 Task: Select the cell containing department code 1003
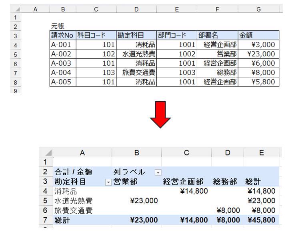pyautogui.click(x=176, y=73)
